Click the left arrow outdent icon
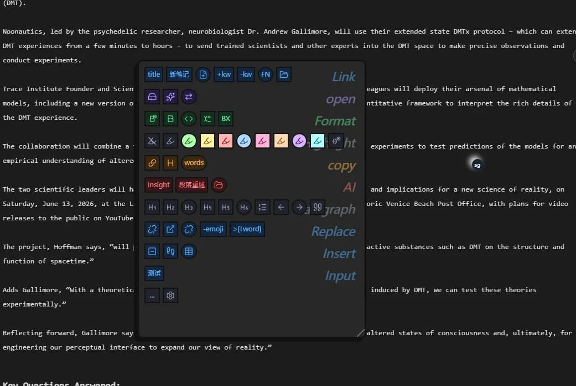576x386 pixels. coord(281,207)
